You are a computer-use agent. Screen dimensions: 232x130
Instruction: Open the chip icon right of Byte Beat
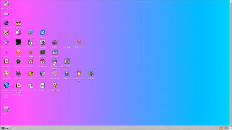point(30,42)
